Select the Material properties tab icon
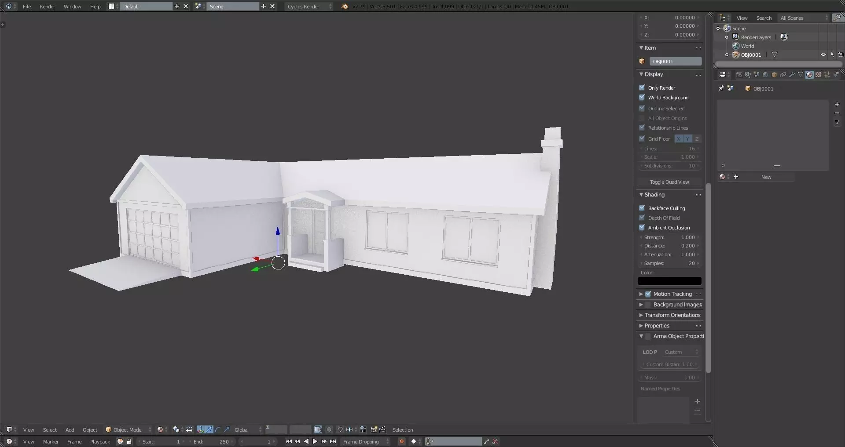The image size is (845, 447). point(809,75)
